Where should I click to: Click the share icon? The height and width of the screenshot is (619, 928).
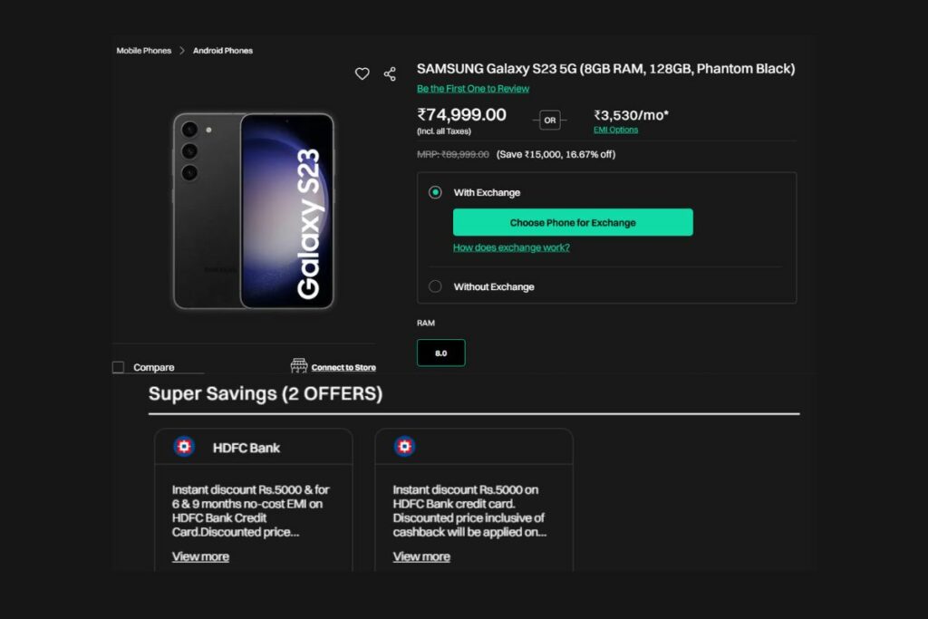(390, 74)
